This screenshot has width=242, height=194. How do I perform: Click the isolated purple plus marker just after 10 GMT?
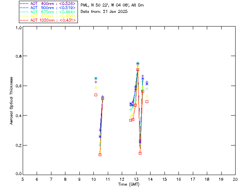click(96, 82)
